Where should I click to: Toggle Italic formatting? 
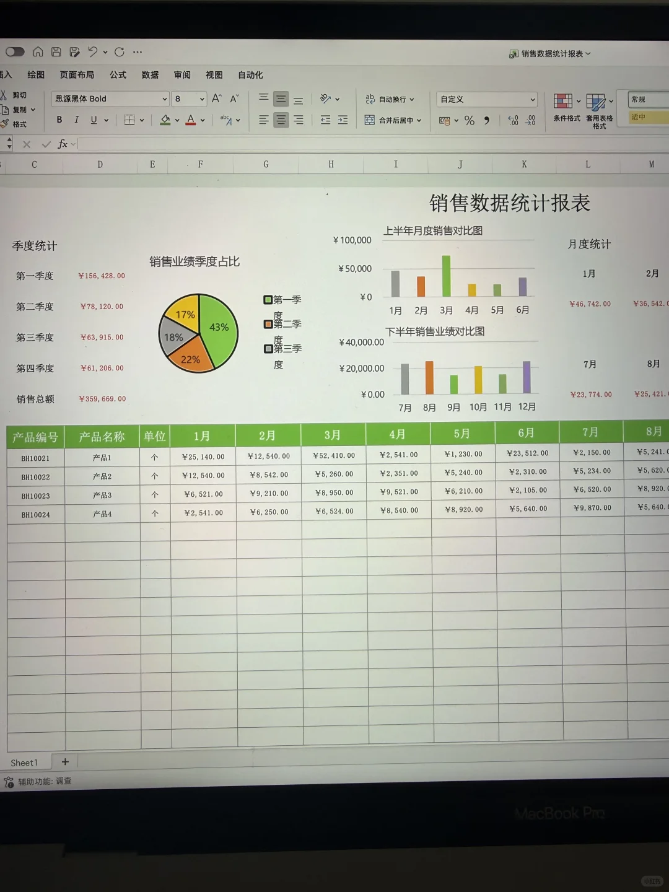click(x=76, y=120)
